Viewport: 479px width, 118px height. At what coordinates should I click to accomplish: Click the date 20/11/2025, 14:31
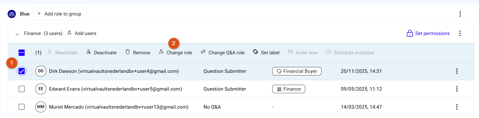[x=361, y=71]
